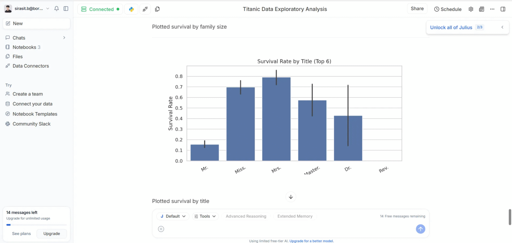Click the Share button

tap(417, 8)
